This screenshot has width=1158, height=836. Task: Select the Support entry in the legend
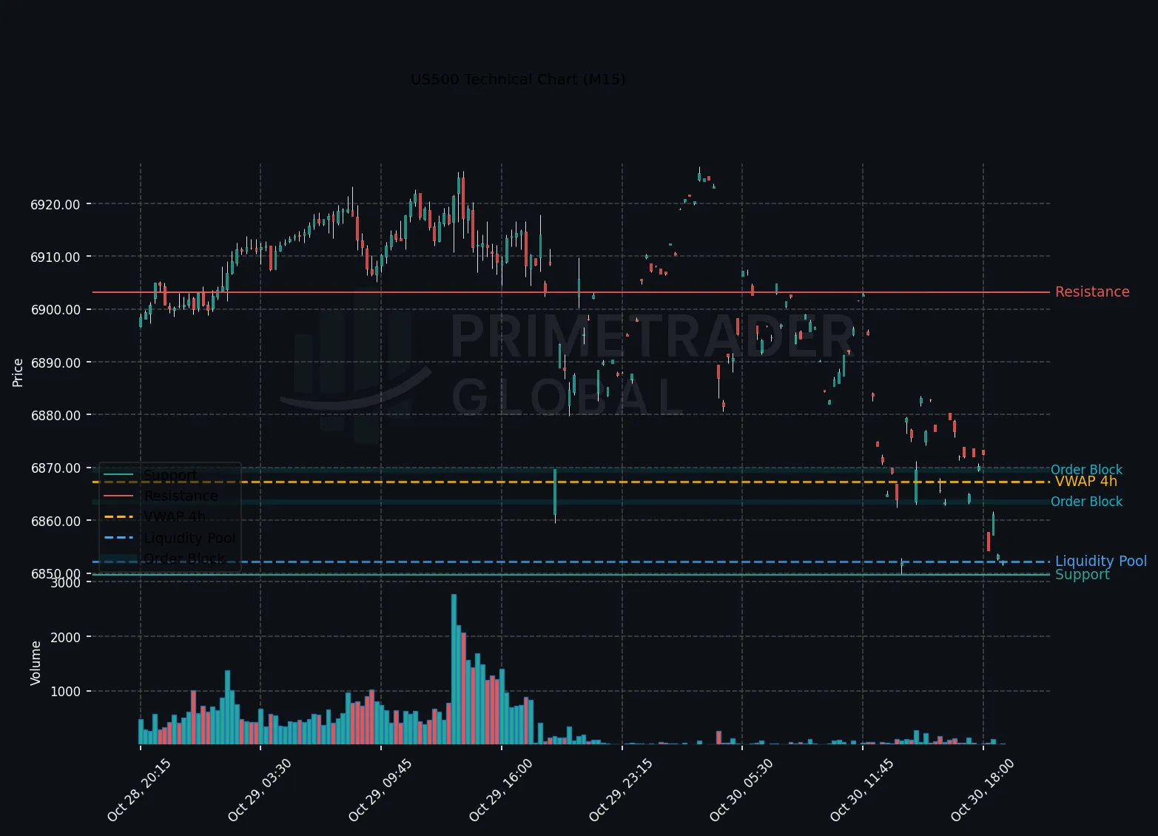point(170,475)
